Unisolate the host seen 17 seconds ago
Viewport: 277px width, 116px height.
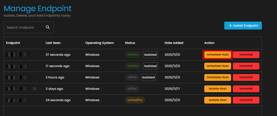click(x=218, y=66)
